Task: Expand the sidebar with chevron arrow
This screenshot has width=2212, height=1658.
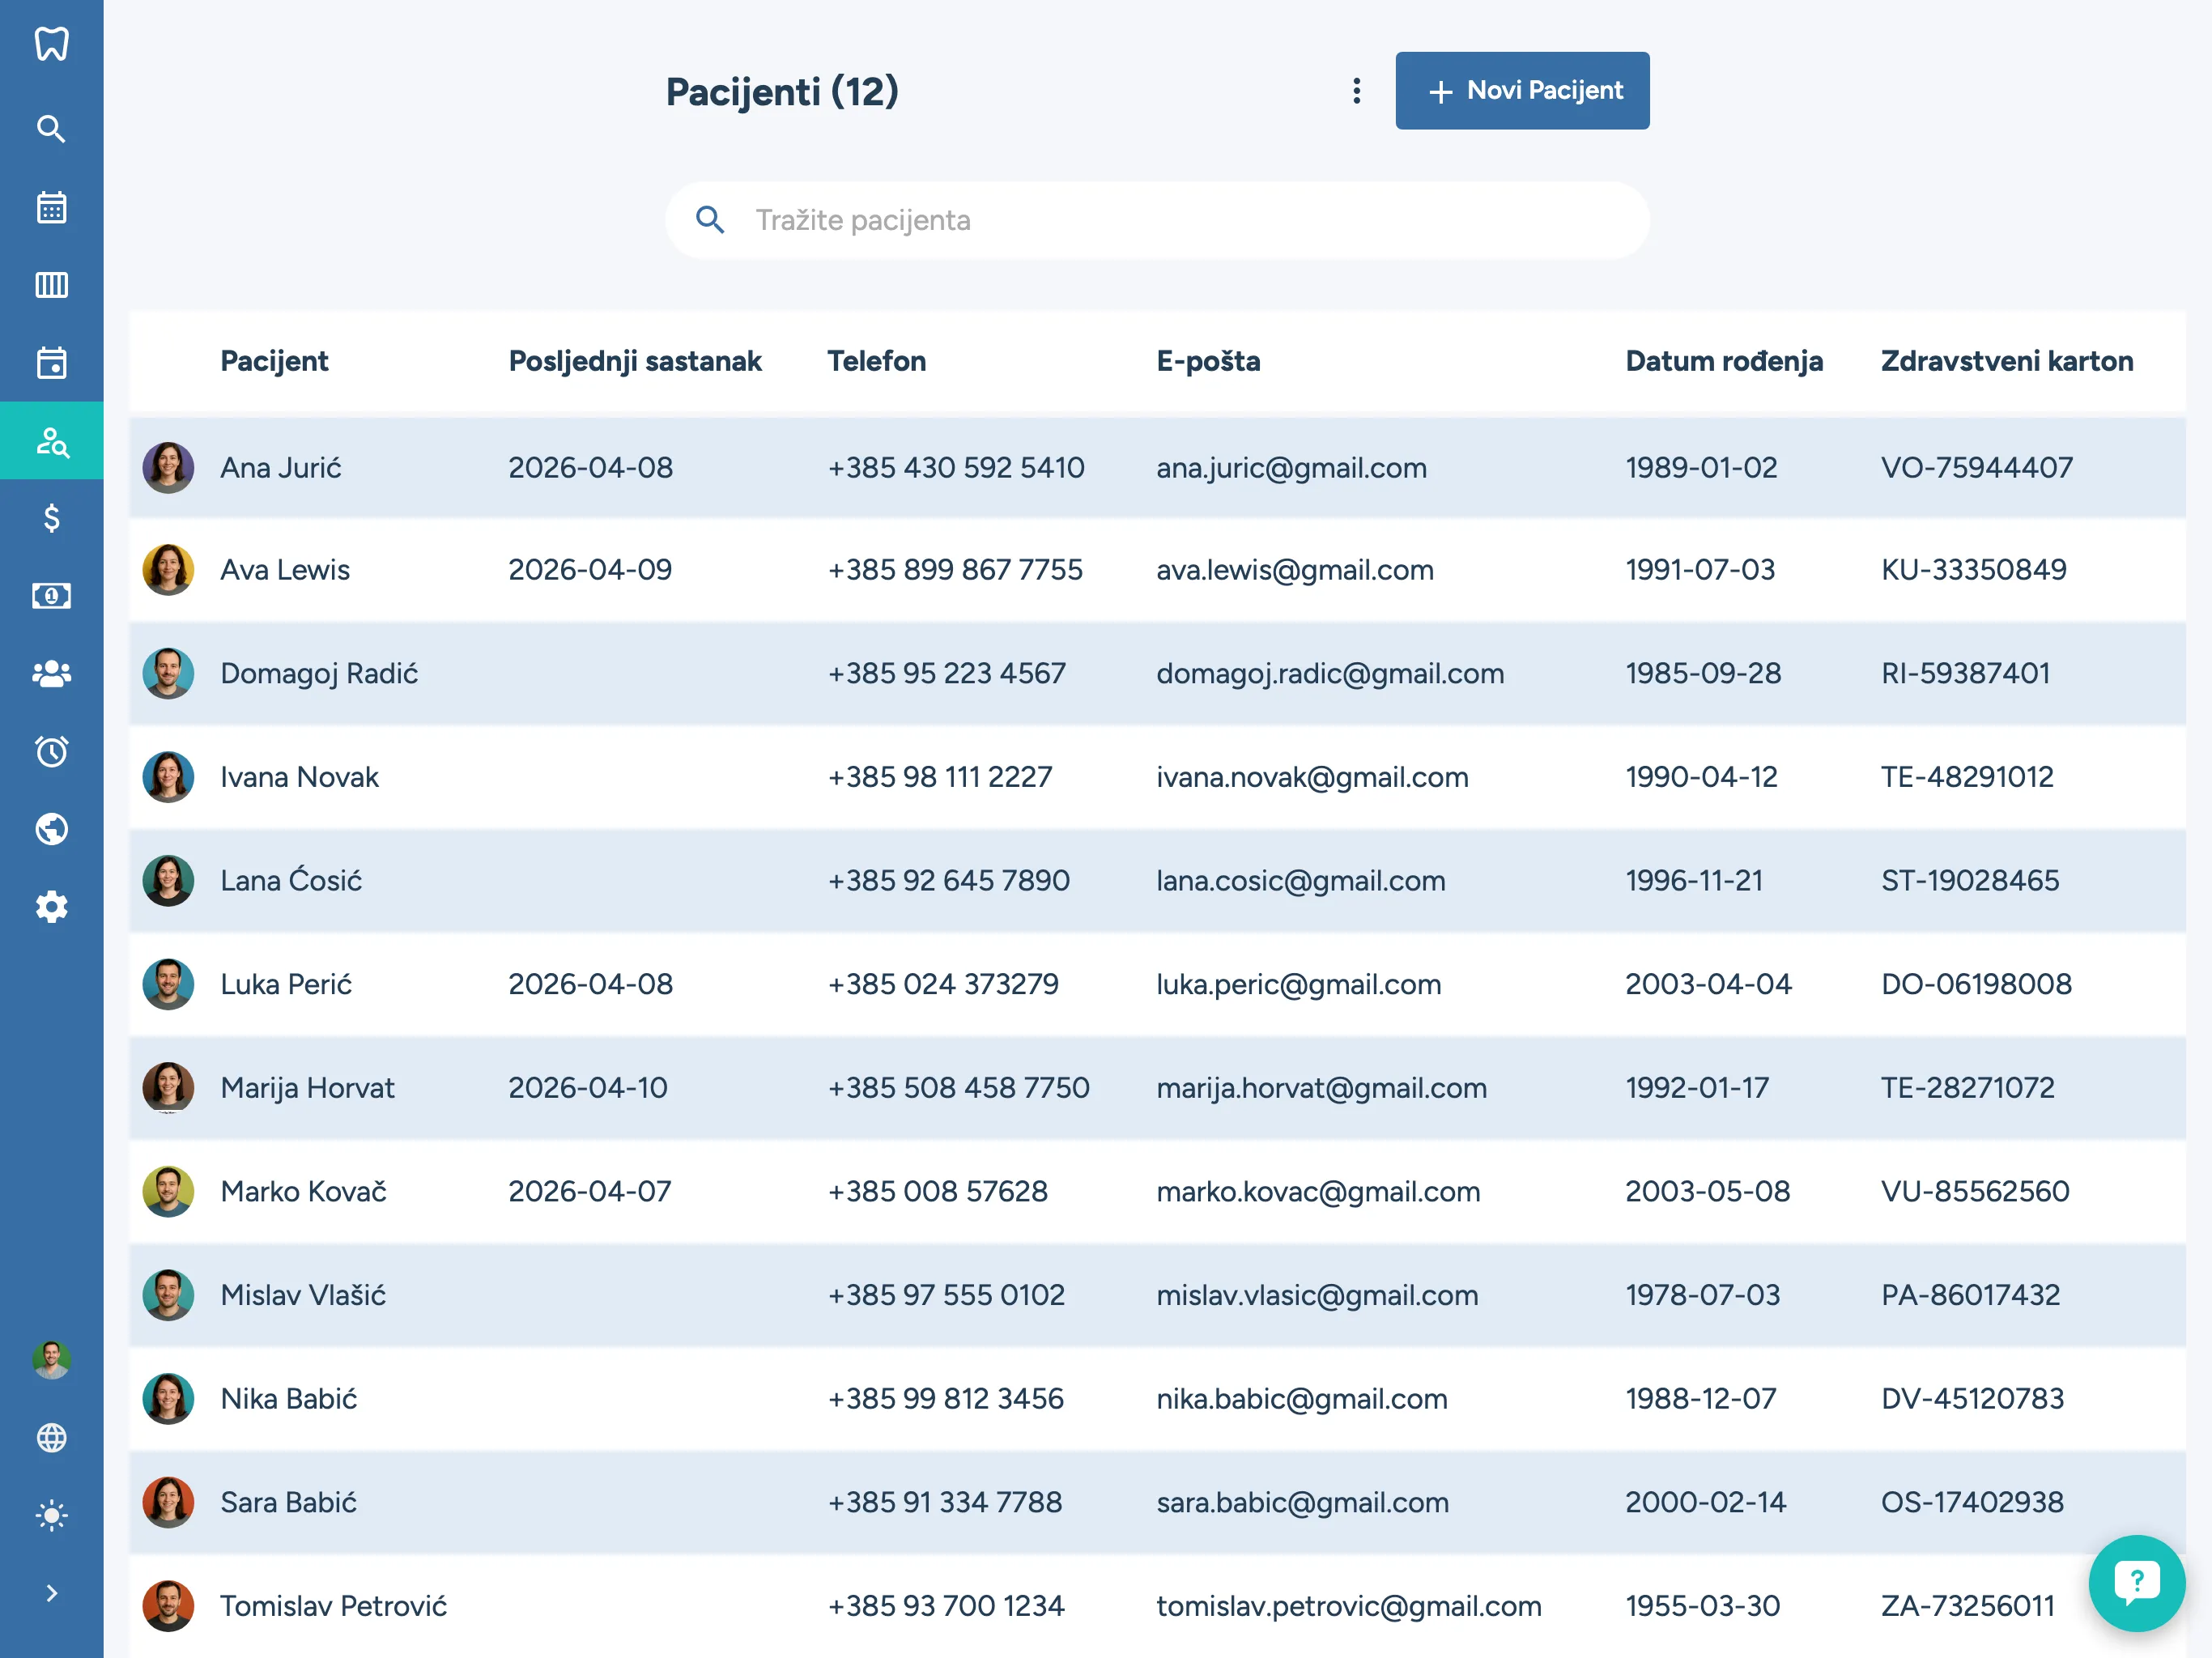Action: 51,1593
